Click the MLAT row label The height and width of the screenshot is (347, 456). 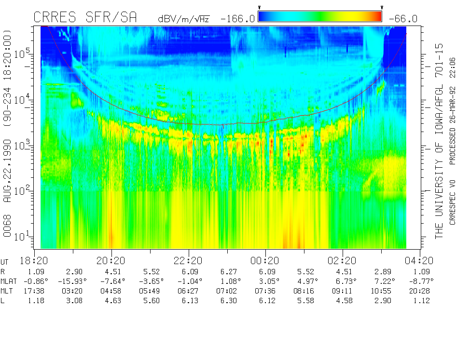click(10, 281)
